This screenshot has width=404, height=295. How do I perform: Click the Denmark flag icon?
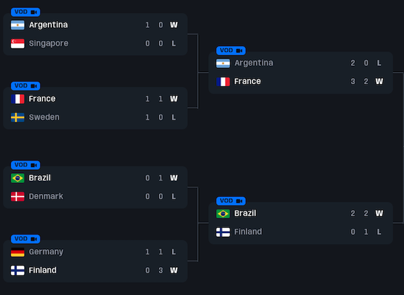click(18, 197)
